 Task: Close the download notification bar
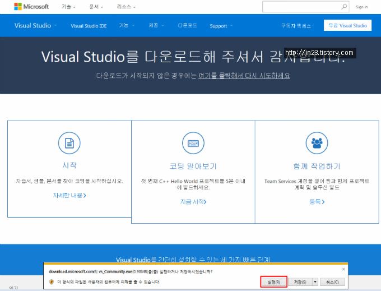click(x=343, y=269)
